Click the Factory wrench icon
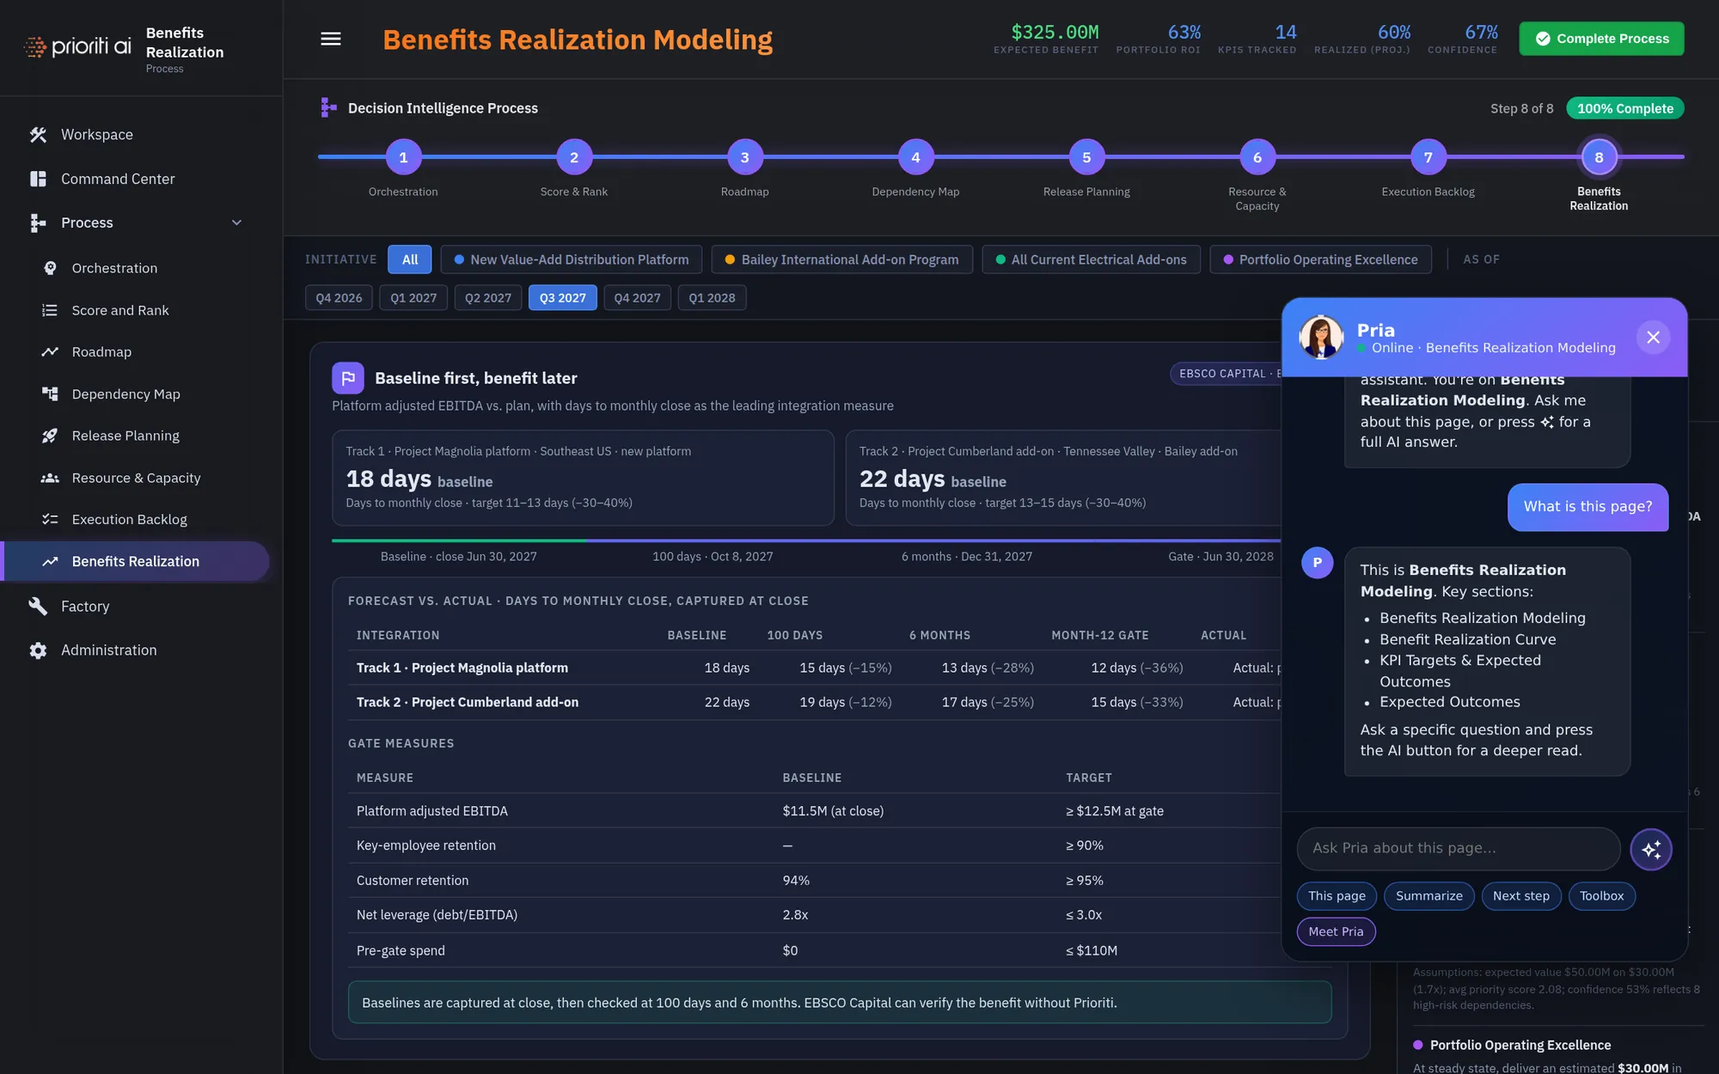1719x1074 pixels. pyautogui.click(x=38, y=607)
